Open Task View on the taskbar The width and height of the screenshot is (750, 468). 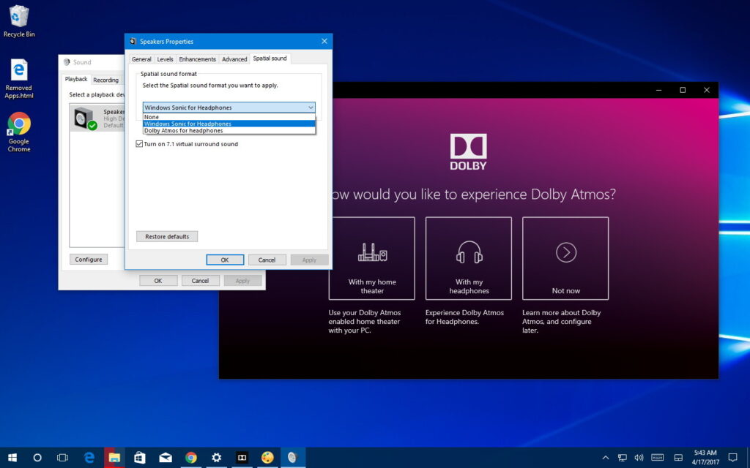point(62,457)
